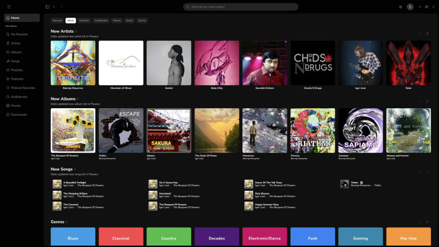Toggle the sidebar panel icon
Viewport: 439px width, 247px height.
(x=47, y=7)
